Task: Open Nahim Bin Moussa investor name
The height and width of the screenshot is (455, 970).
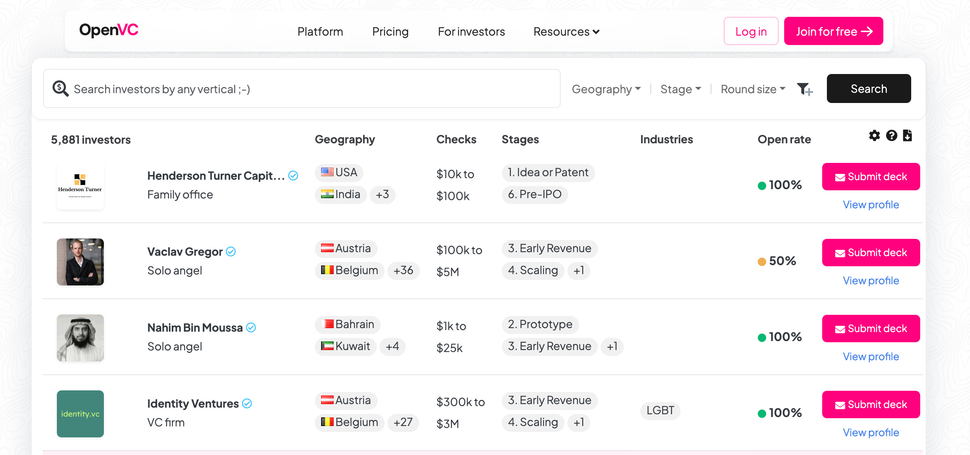Action: coord(195,328)
